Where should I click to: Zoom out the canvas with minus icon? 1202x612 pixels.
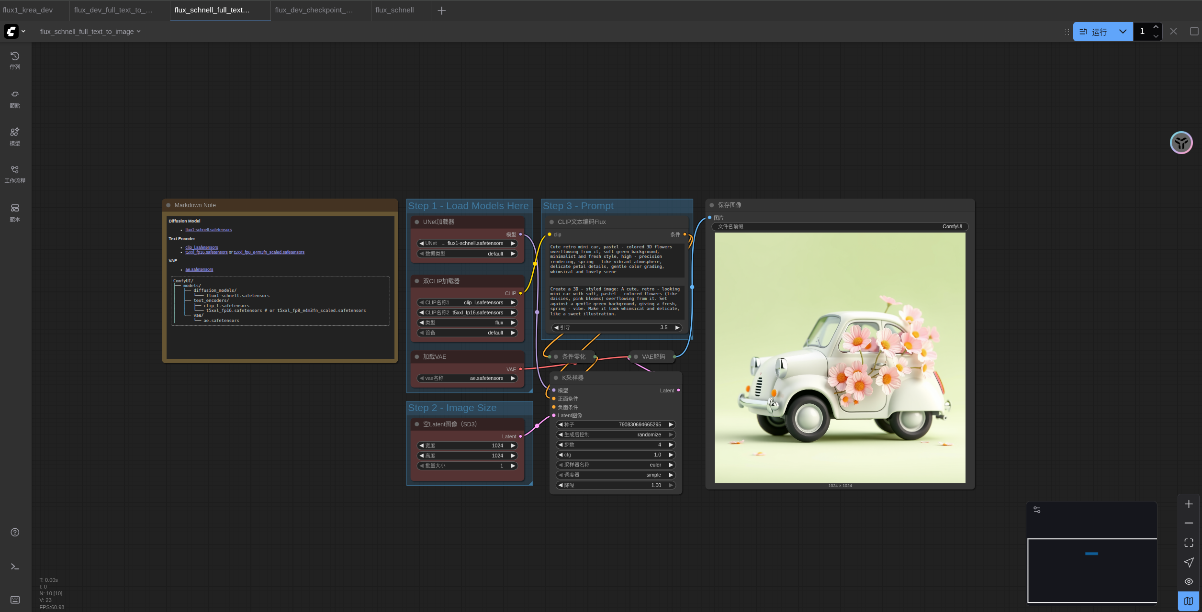(1189, 523)
